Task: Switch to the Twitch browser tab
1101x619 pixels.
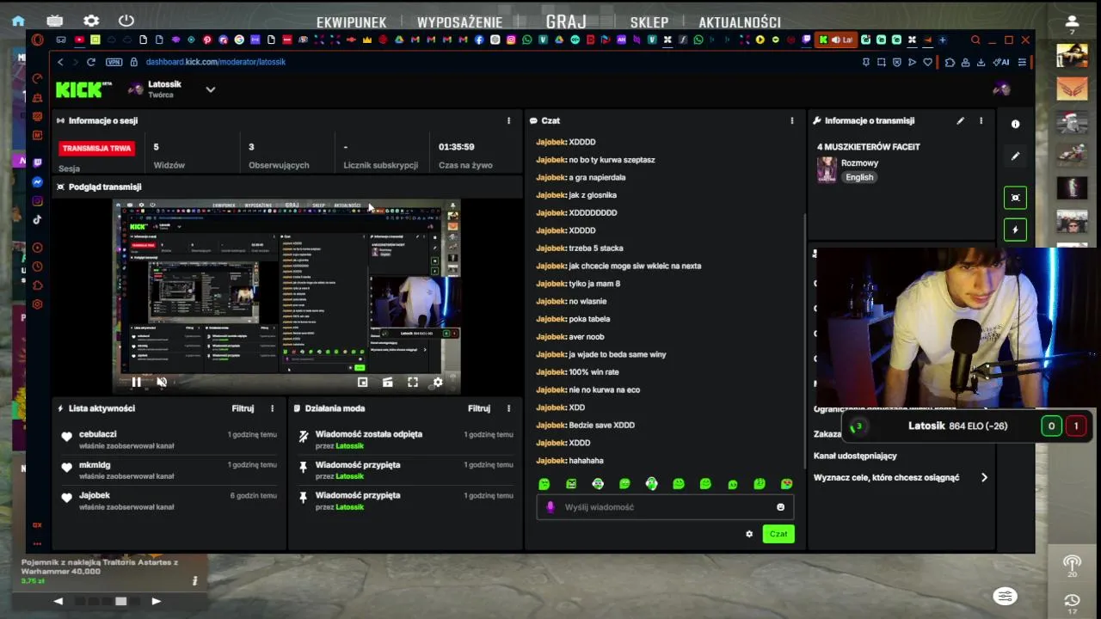Action: coord(807,40)
